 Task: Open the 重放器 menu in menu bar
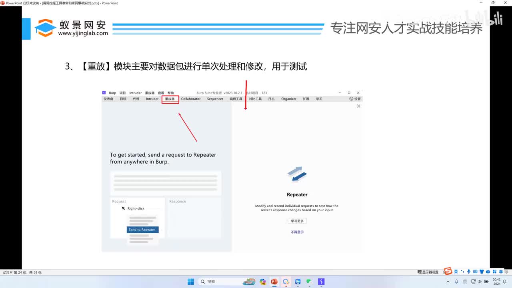click(x=150, y=93)
